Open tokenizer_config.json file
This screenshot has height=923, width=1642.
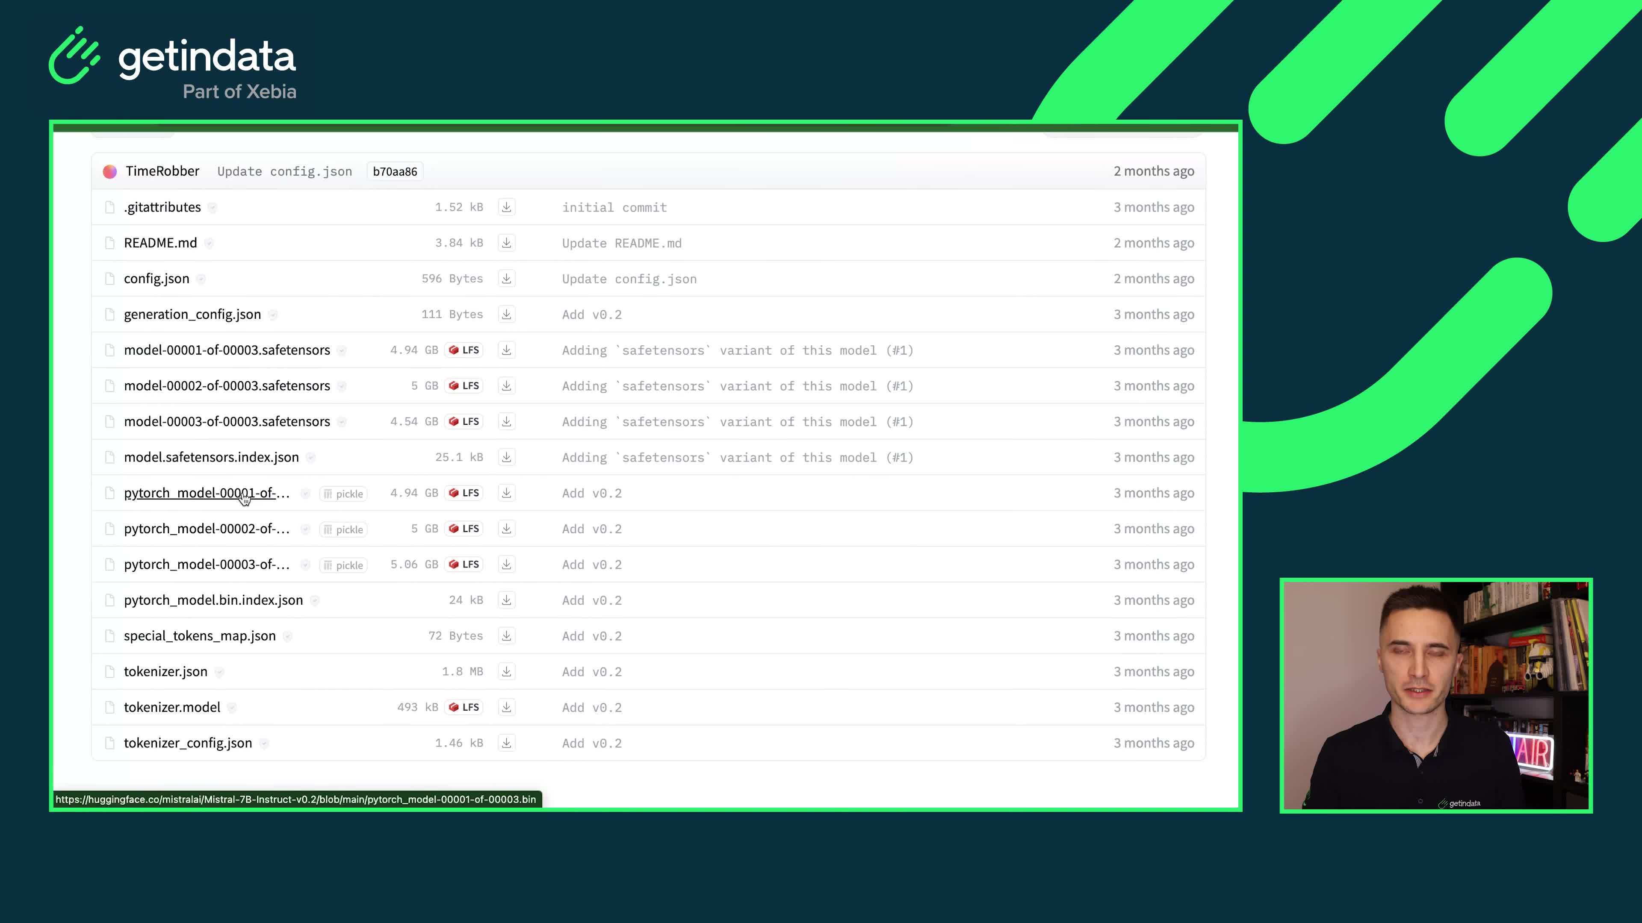tap(187, 742)
